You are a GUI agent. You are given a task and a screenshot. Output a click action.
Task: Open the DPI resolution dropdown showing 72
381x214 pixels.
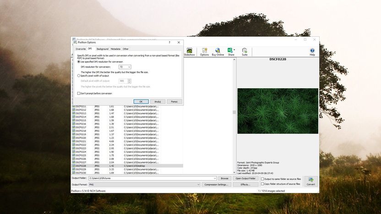(x=125, y=67)
